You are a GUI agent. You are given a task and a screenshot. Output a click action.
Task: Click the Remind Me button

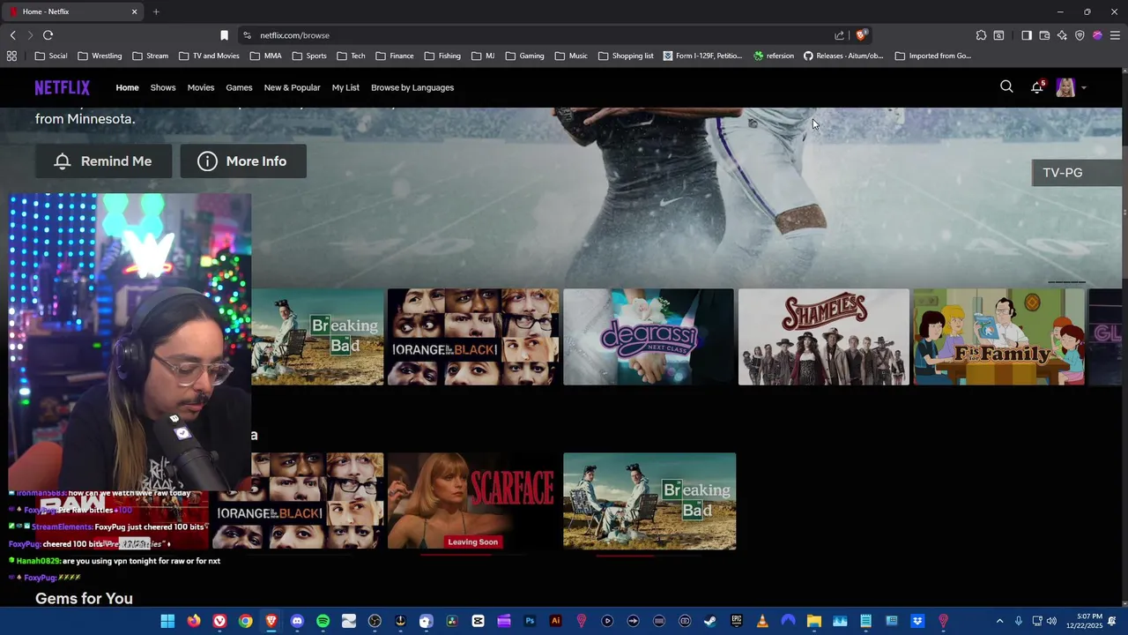click(103, 161)
